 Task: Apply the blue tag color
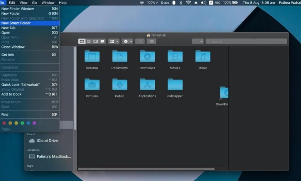[29, 123]
